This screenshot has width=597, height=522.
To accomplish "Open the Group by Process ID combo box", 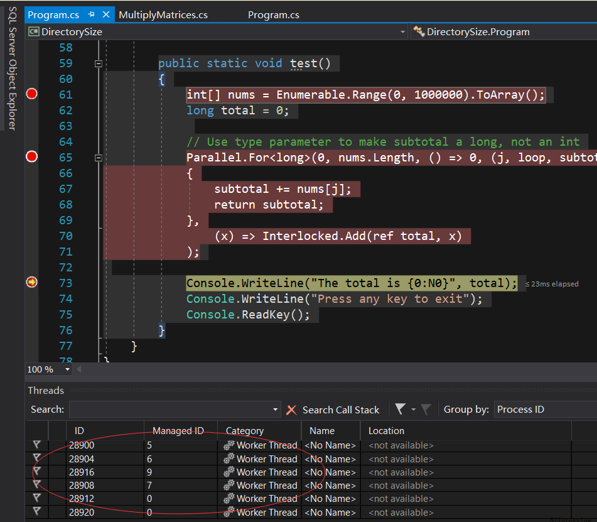I will (546, 410).
